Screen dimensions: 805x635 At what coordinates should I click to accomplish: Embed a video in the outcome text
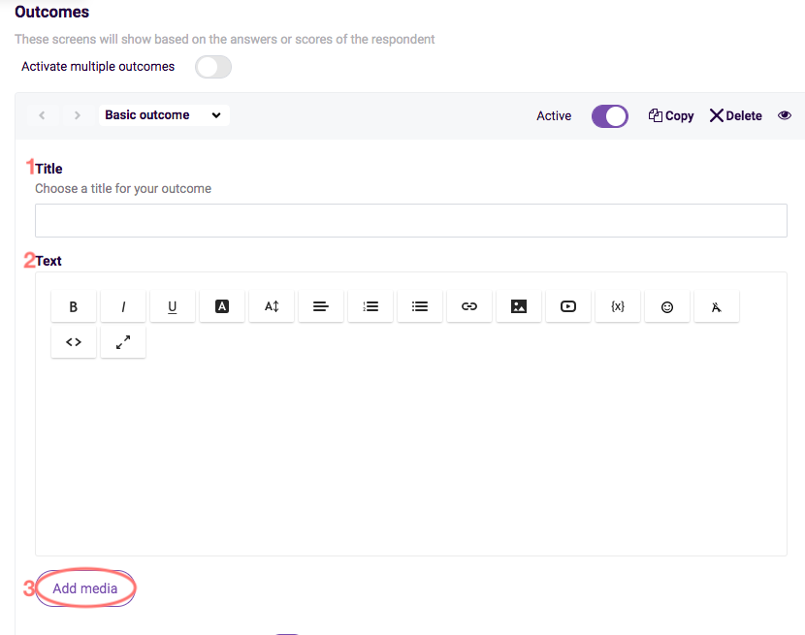pos(568,306)
